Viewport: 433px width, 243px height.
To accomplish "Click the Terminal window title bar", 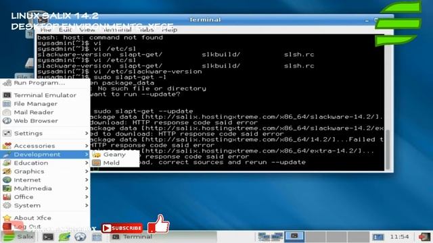I will (x=205, y=20).
